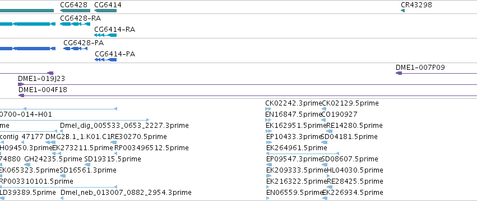Click the RE14280.5prime EST label
Image resolution: width=477 pixels, height=201 pixels.
pos(354,125)
